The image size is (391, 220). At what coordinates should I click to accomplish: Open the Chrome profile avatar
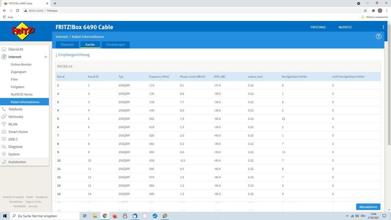pyautogui.click(x=380, y=11)
